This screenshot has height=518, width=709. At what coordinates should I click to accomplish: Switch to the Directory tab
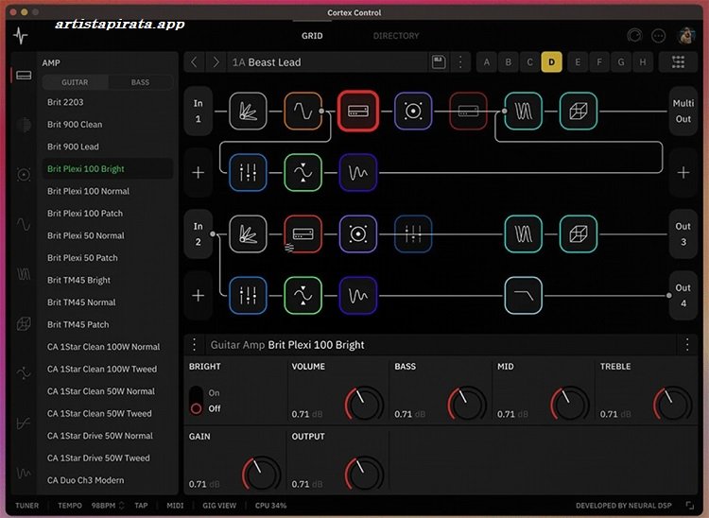coord(396,36)
